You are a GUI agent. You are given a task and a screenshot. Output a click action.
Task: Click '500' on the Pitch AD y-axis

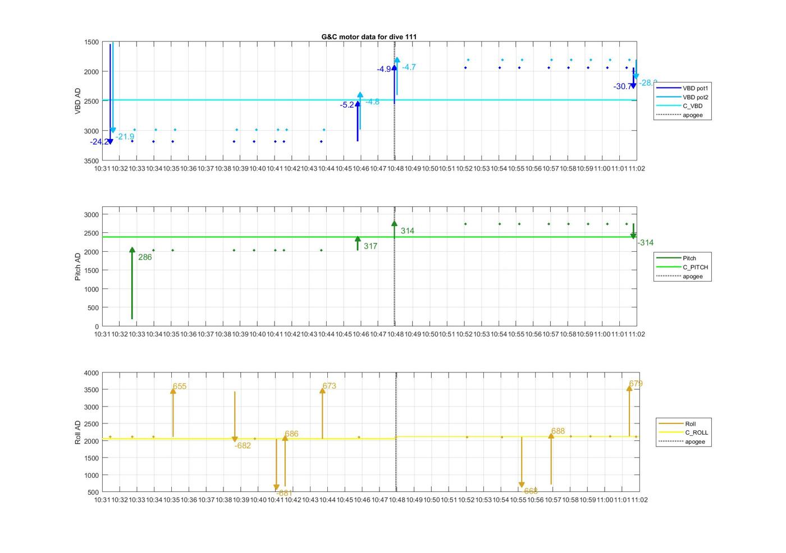pos(94,308)
